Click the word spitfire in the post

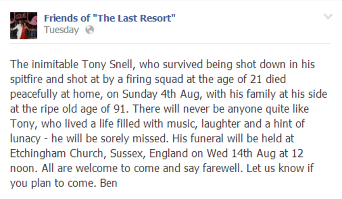pos(26,79)
